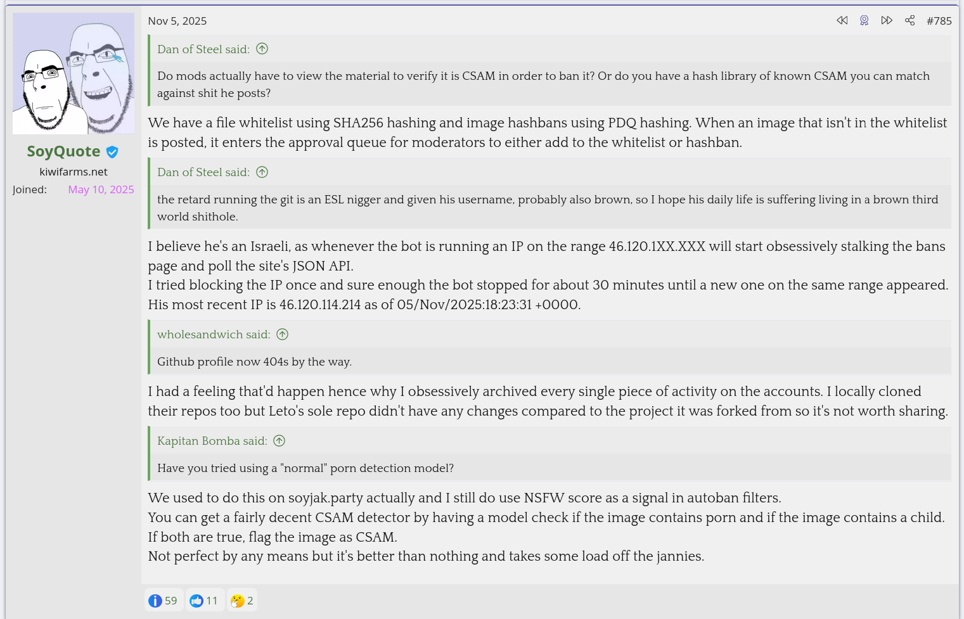Click "Kapitan Bomba said:" quote attribution link
The image size is (964, 619).
[x=212, y=441]
